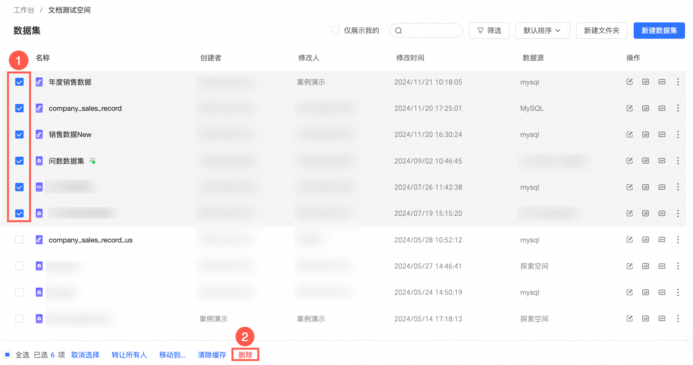Create chart from 年度销售数据 row
Screen dimensions: 693x365
pyautogui.click(x=662, y=82)
